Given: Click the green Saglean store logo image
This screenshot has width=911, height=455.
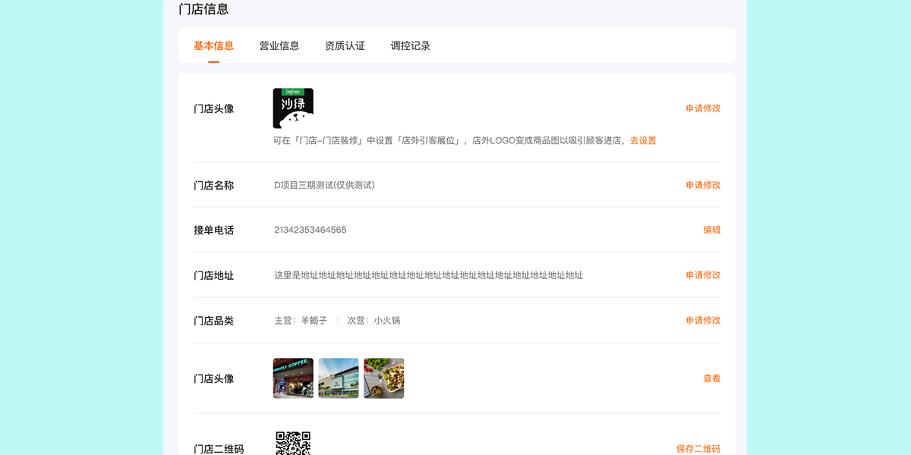Looking at the screenshot, I should [x=293, y=108].
